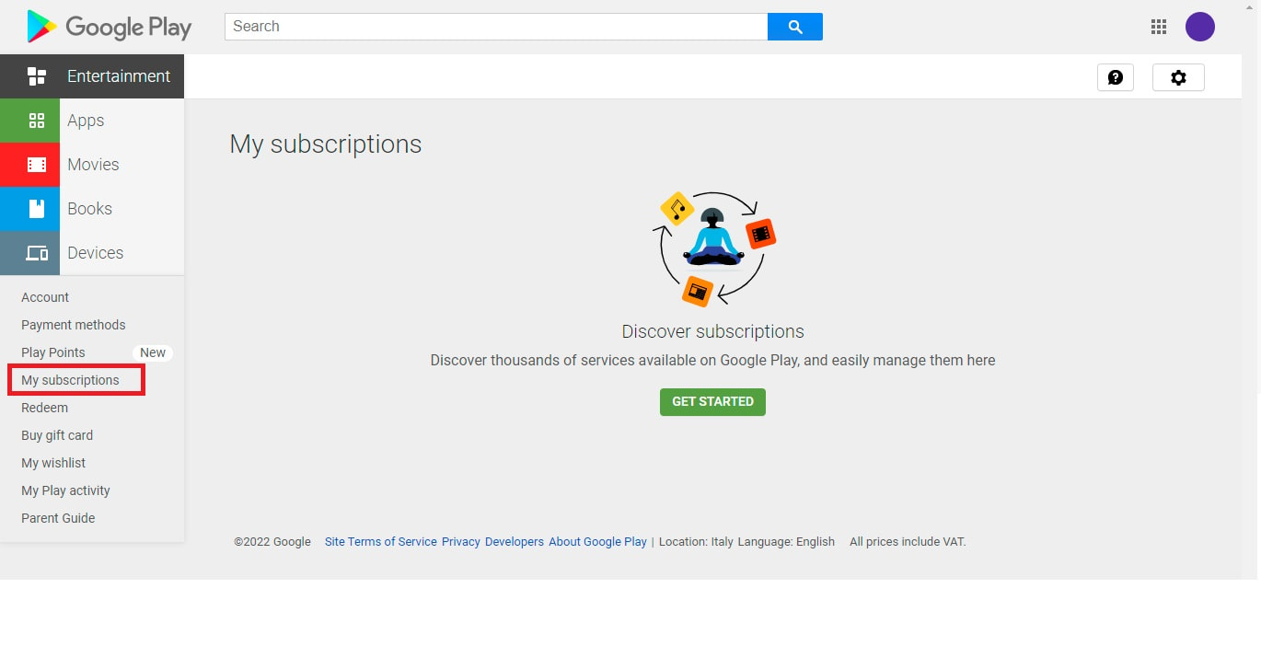Open the Devices section icon
Image resolution: width=1261 pixels, height=646 pixels.
37,253
